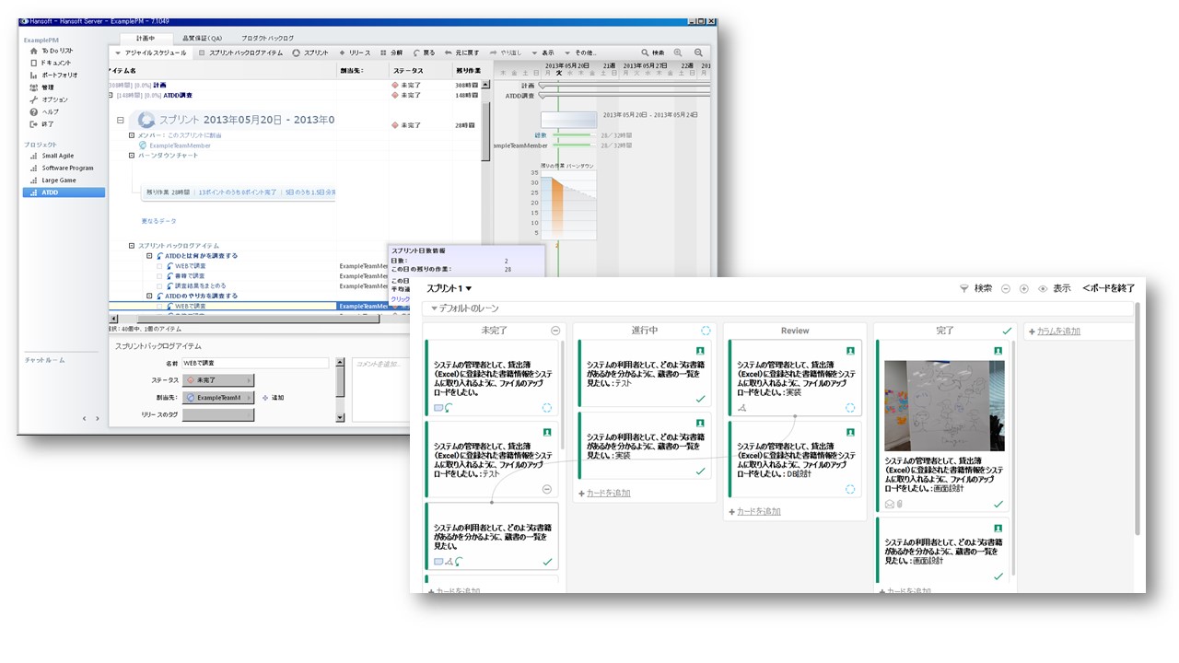Viewport: 1179px width, 663px height.
Task: Click the 未完了 column status icon
Action: pyautogui.click(x=555, y=331)
